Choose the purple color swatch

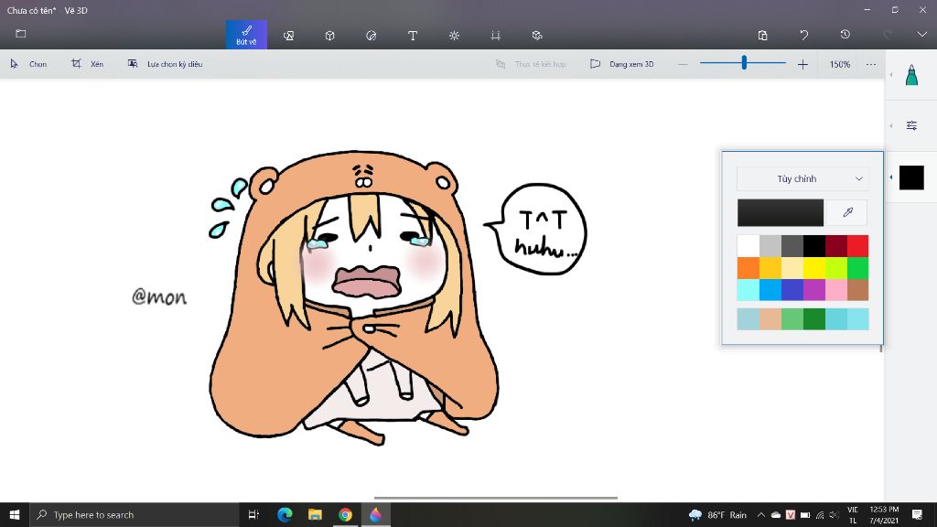pos(813,290)
